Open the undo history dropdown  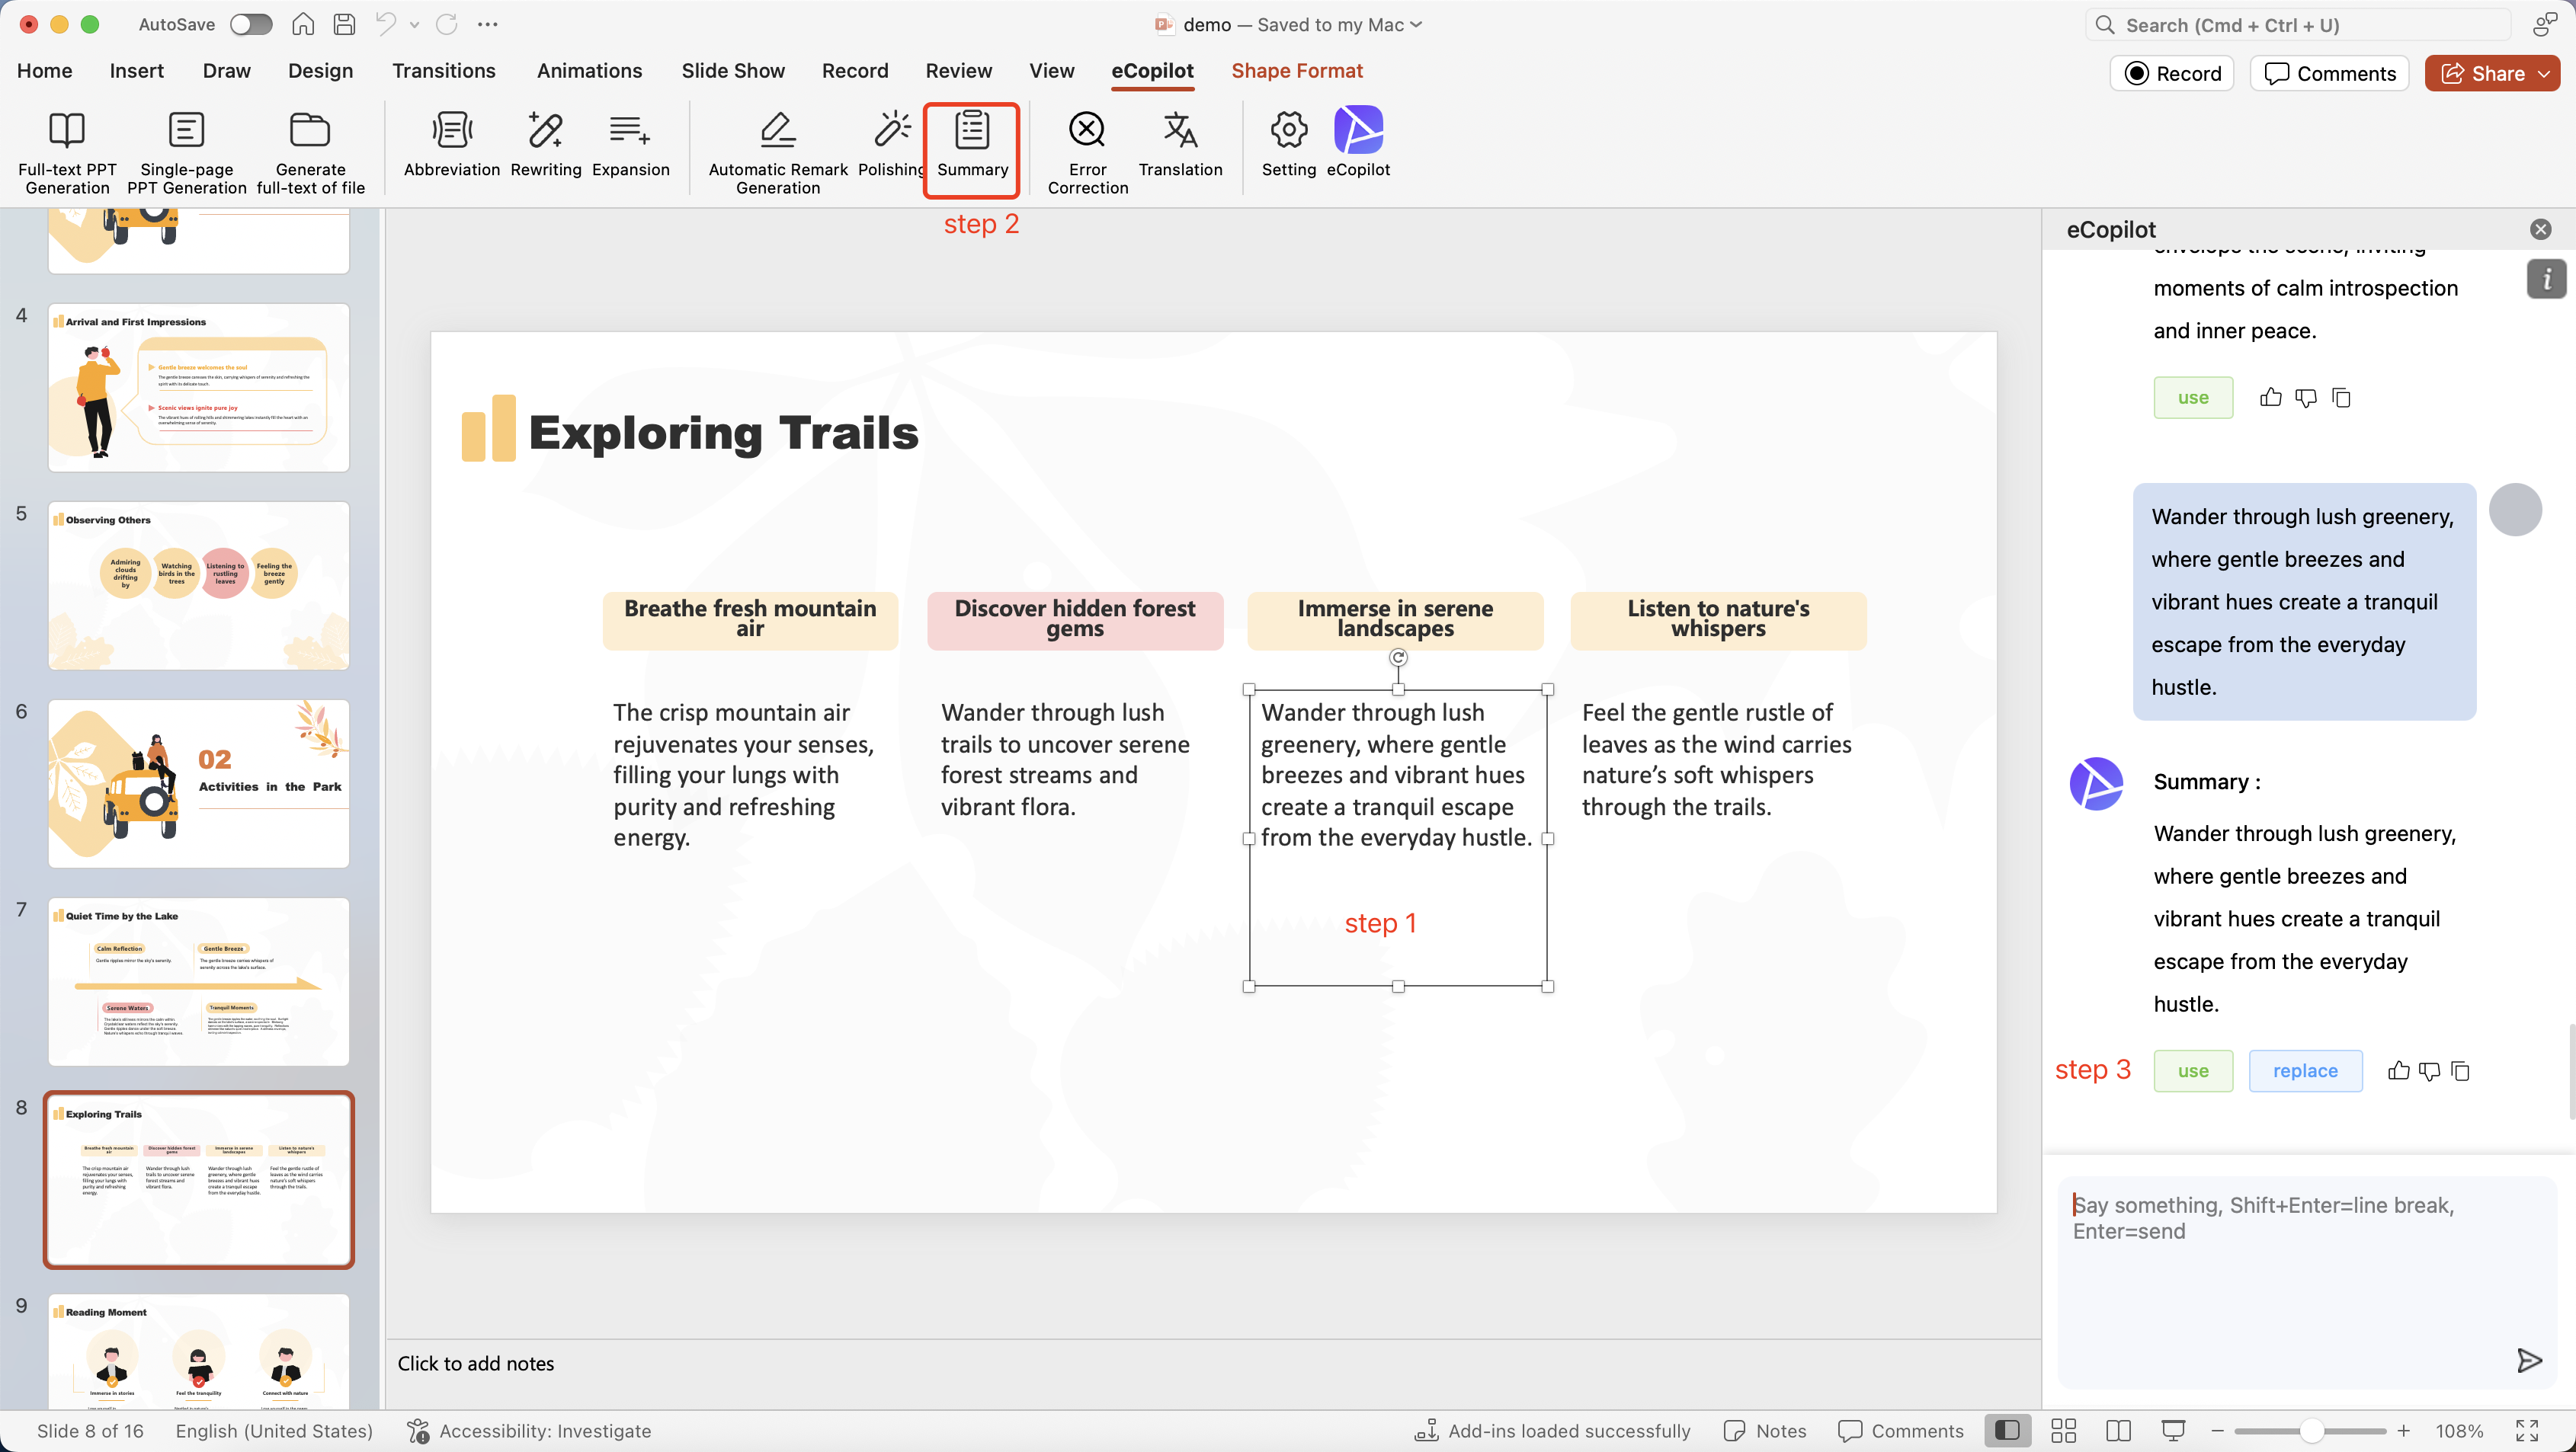pyautogui.click(x=414, y=24)
